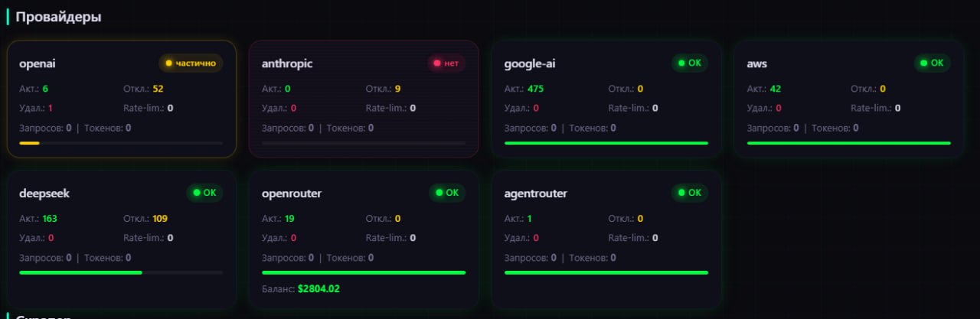Click the Провайдеры section heading

point(59,16)
